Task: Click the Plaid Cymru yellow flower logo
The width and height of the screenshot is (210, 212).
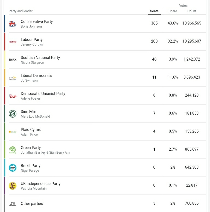Action: click(13, 132)
